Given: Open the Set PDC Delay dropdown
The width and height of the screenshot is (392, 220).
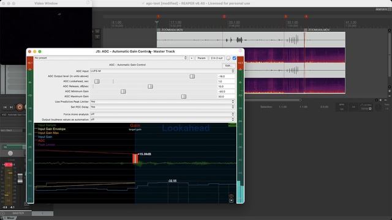Looking at the screenshot, I should (x=162, y=107).
